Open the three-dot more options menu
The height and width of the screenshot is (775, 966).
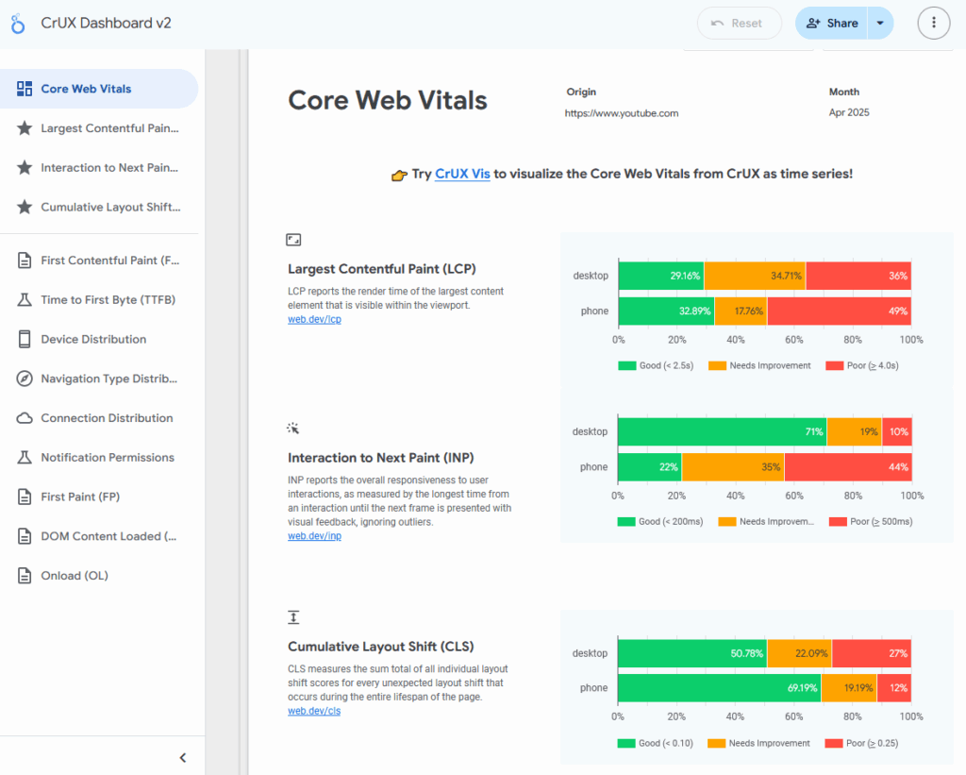[x=933, y=24]
